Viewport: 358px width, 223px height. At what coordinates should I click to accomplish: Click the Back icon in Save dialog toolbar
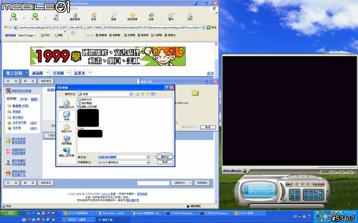click(x=138, y=94)
